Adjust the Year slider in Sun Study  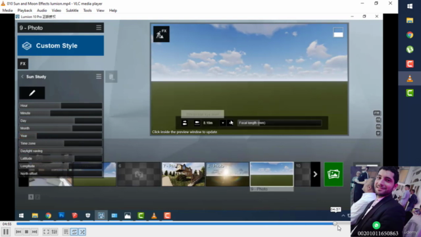click(x=61, y=136)
